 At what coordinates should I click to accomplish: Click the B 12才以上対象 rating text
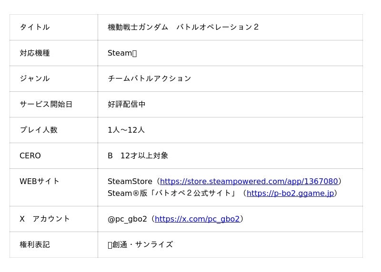click(138, 156)
